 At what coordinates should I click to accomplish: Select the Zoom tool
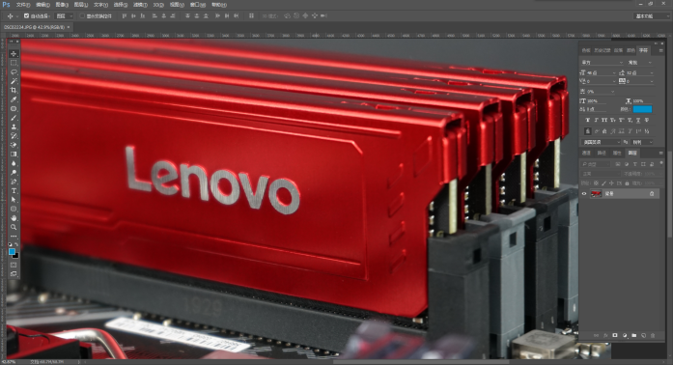point(14,227)
